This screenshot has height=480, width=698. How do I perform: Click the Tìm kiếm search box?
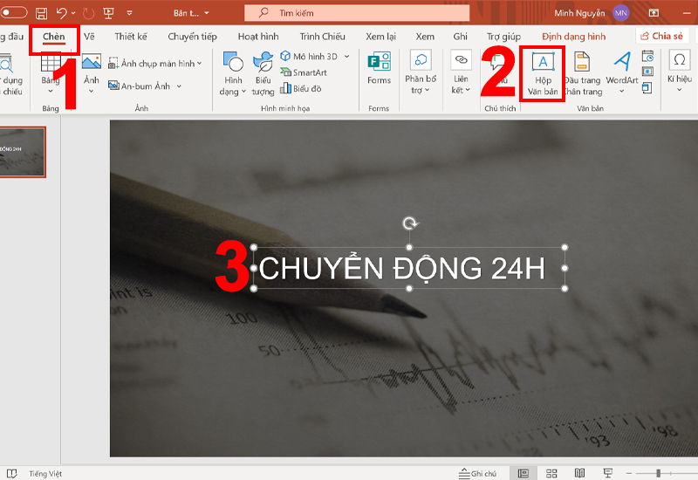pyautogui.click(x=357, y=13)
